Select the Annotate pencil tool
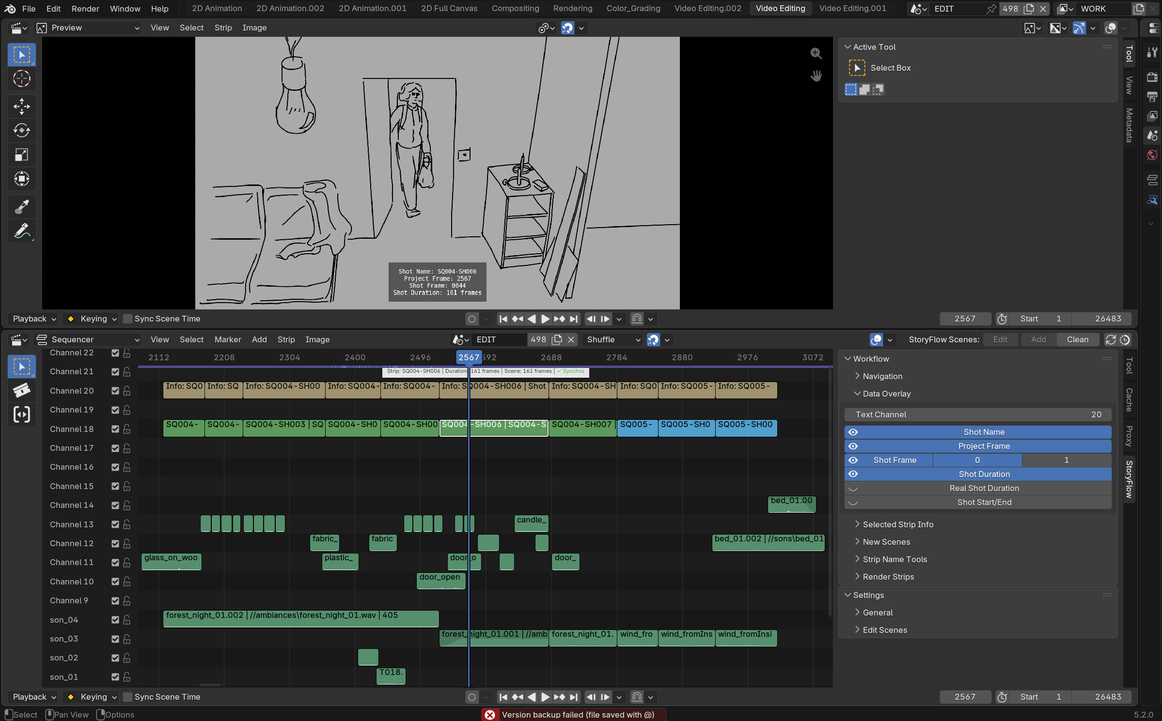Screen dimensions: 1162x721 [22, 231]
